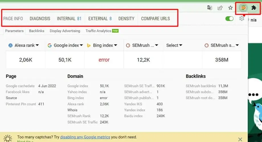Click the Alexa rank label under Domain
Viewport: 262px width, 142px height.
(76, 104)
